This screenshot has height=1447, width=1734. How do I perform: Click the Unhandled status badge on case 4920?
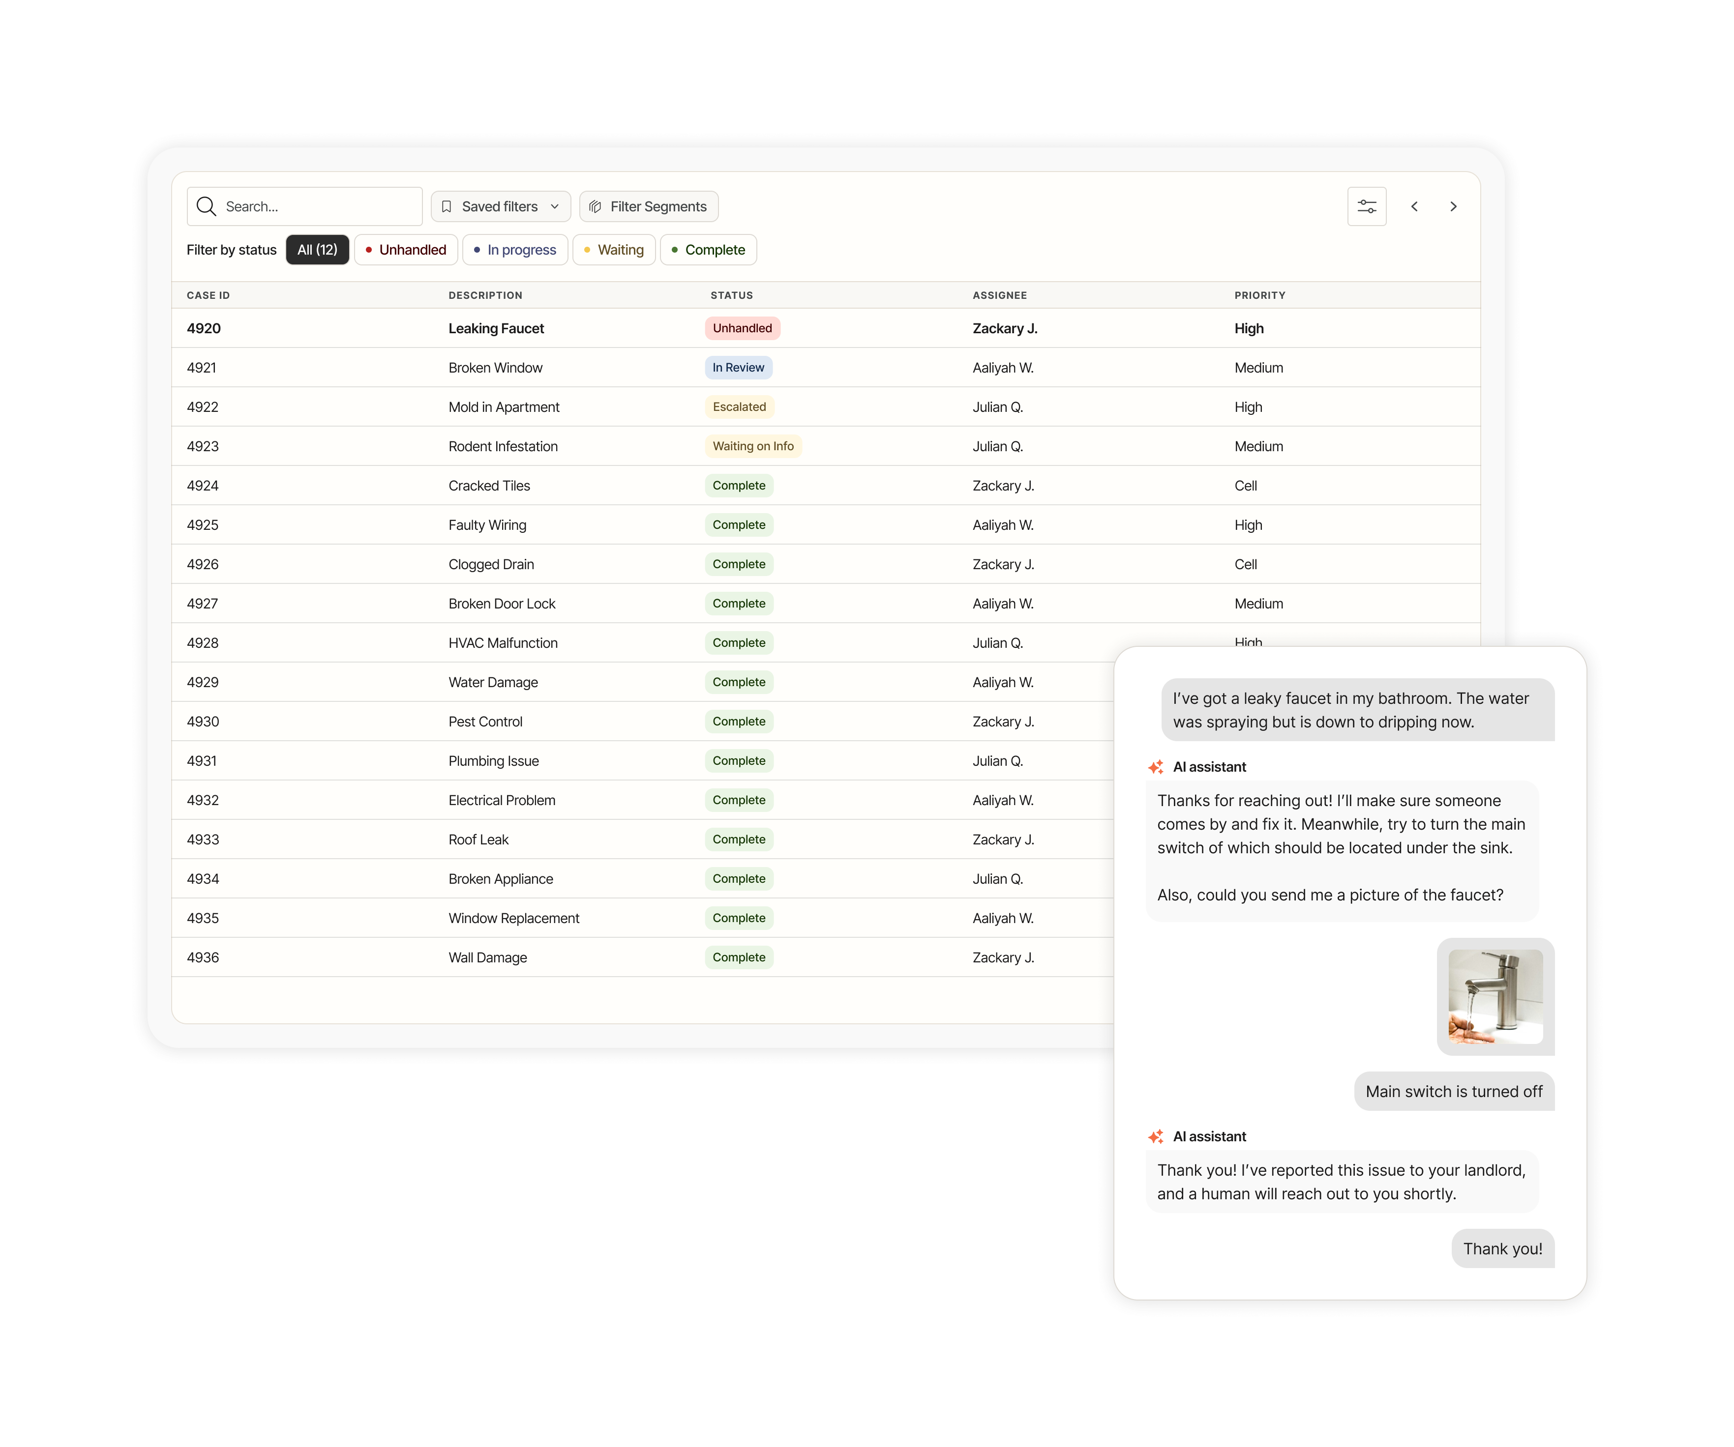tap(742, 328)
